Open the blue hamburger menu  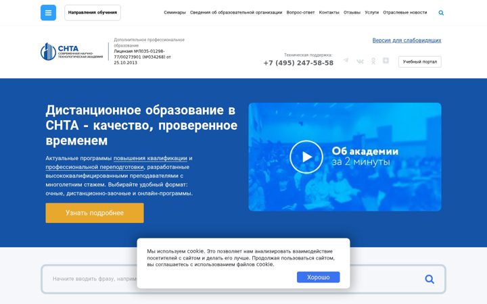point(48,13)
